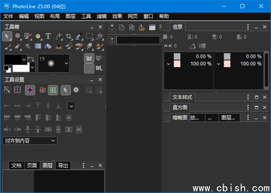The image size is (271, 193).
Task: Click the crosshair center-point icon in tool settings
Action: click(17, 90)
